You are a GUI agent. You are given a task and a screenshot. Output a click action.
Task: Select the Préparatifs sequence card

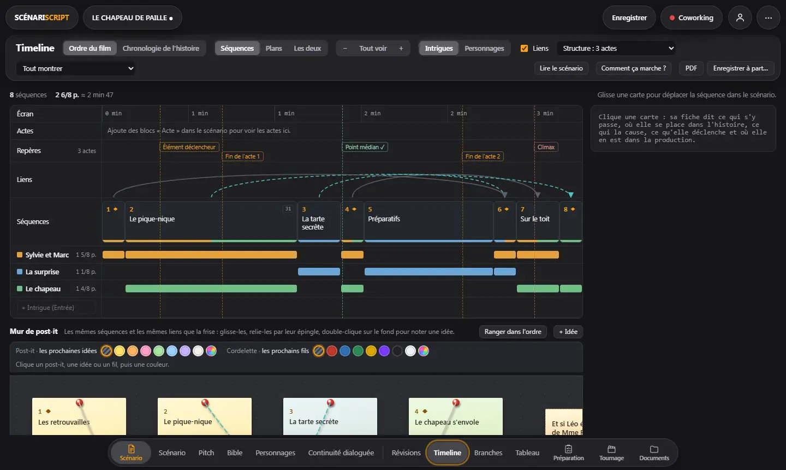pos(429,221)
